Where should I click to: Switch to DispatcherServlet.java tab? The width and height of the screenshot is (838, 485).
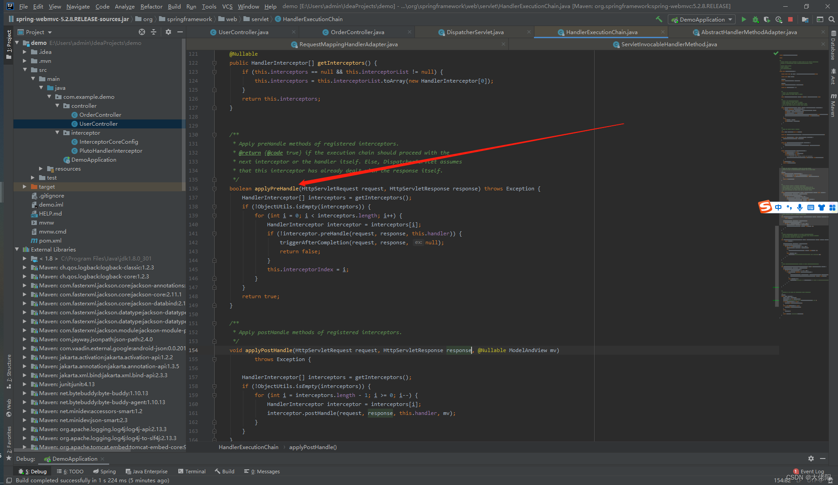[x=474, y=32]
